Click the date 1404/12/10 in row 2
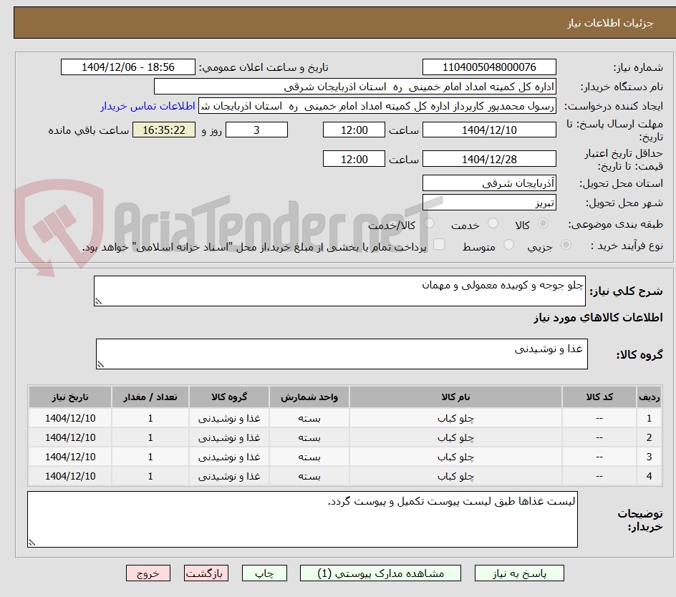 point(70,437)
